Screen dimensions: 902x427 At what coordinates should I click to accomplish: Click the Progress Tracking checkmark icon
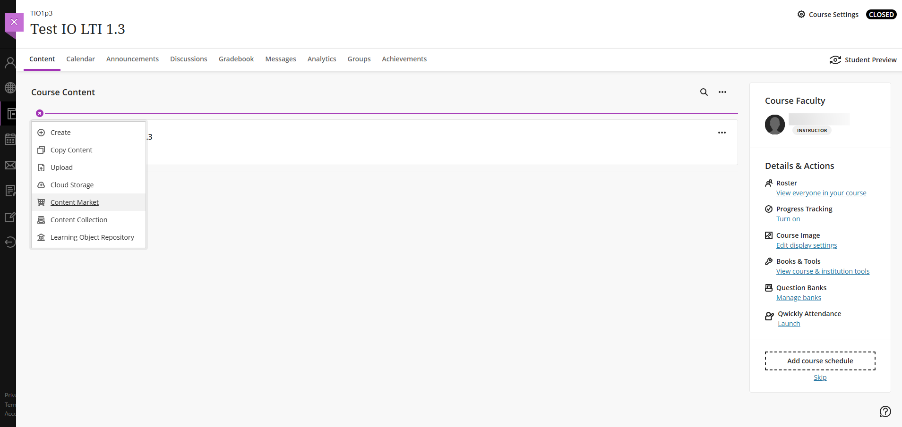769,209
